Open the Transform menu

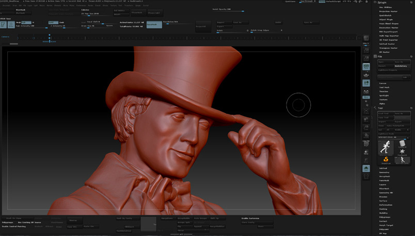click(x=129, y=5)
